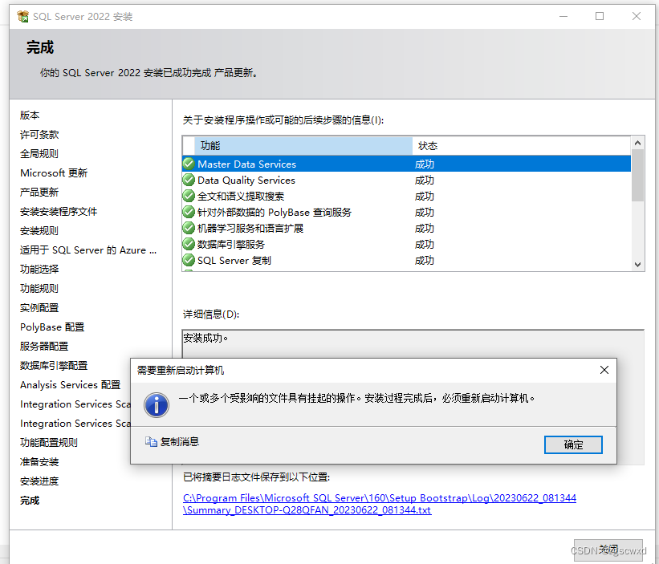Image resolution: width=659 pixels, height=564 pixels.
Task: Click the 服务器配置 step in sidebar
Action: click(x=44, y=347)
